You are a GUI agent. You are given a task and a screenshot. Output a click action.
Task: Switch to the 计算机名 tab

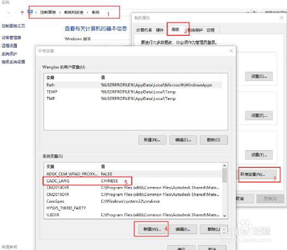coord(144,30)
